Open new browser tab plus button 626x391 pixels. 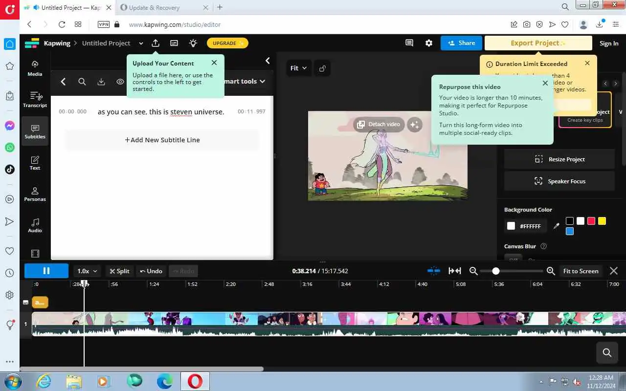pos(220,7)
